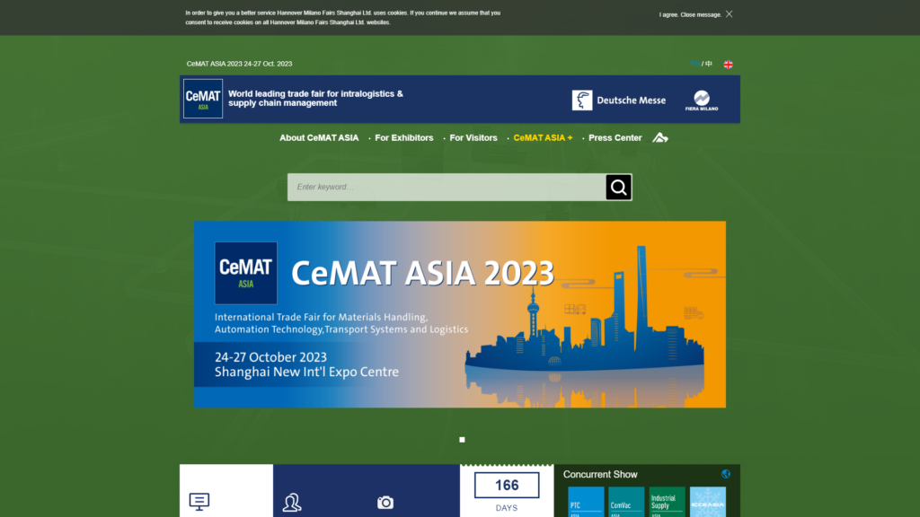Click the monitor/presentation icon tile

[199, 501]
